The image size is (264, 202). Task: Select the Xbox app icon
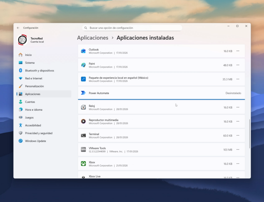coord(83,164)
